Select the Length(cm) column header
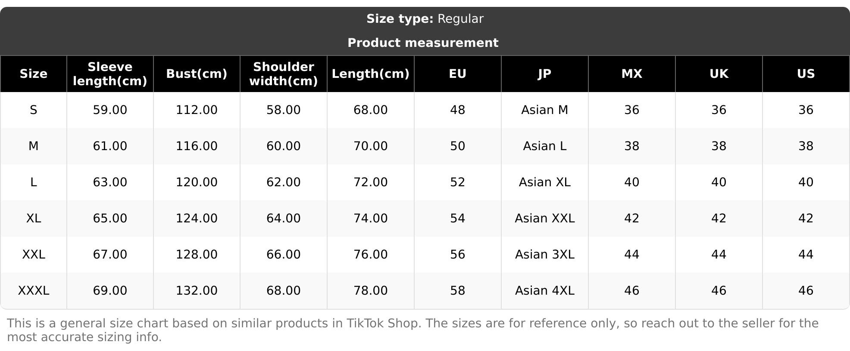This screenshot has height=351, width=850. [x=370, y=74]
